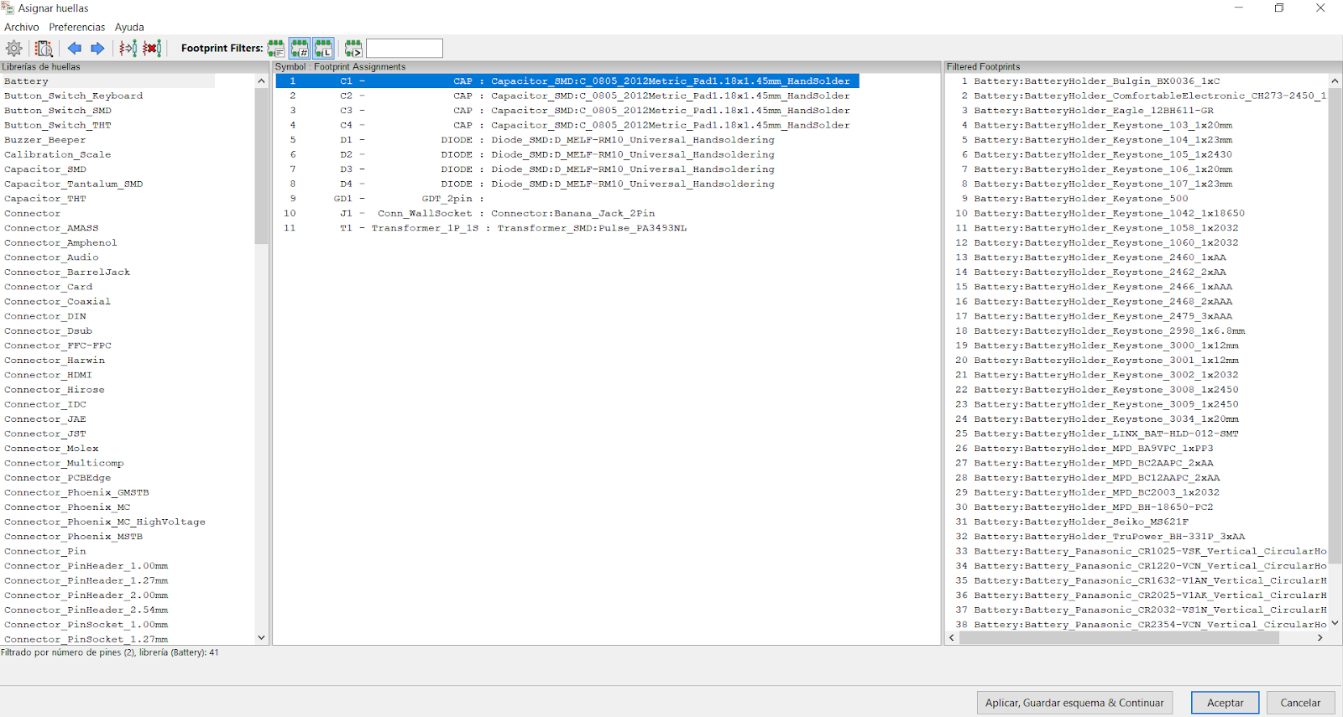Click Filtered Footprints horizontal scrollbar thumb
Image resolution: width=1343 pixels, height=717 pixels.
(1119, 637)
